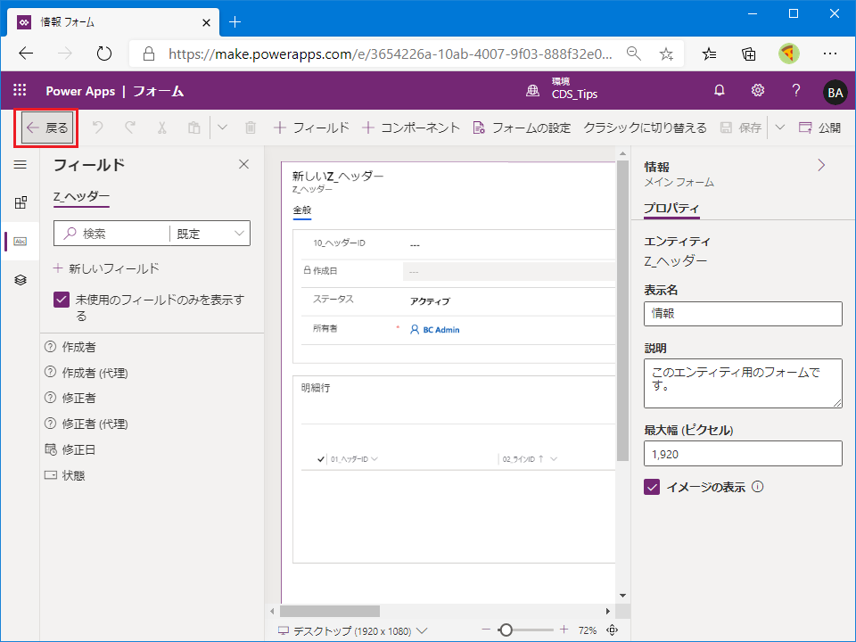Select the プロパティ tab
The width and height of the screenshot is (856, 642).
click(671, 209)
